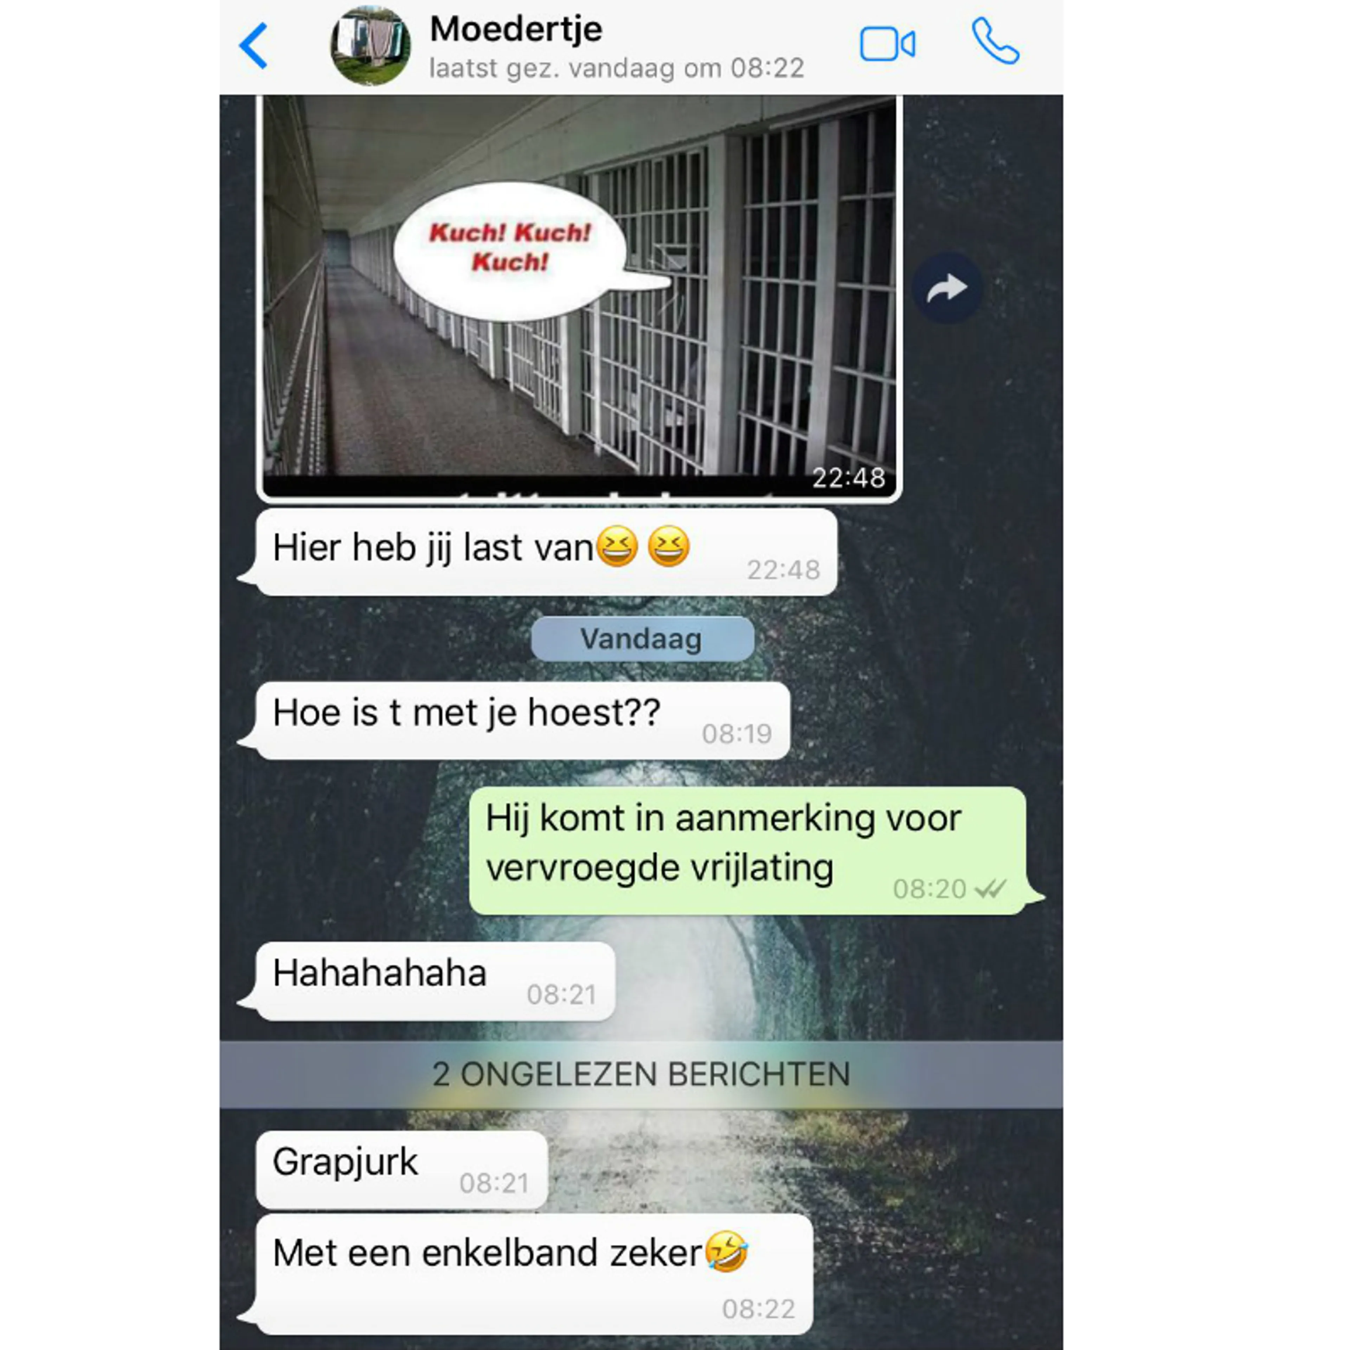1350x1350 pixels.
Task: Select the 'Hoe is t met je hoest??' message
Action: (523, 720)
